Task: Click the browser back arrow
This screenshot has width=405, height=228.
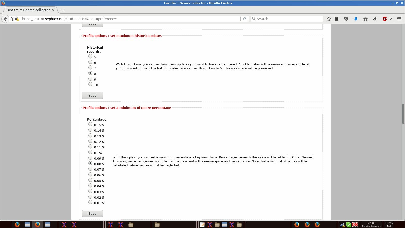Action: click(5, 19)
